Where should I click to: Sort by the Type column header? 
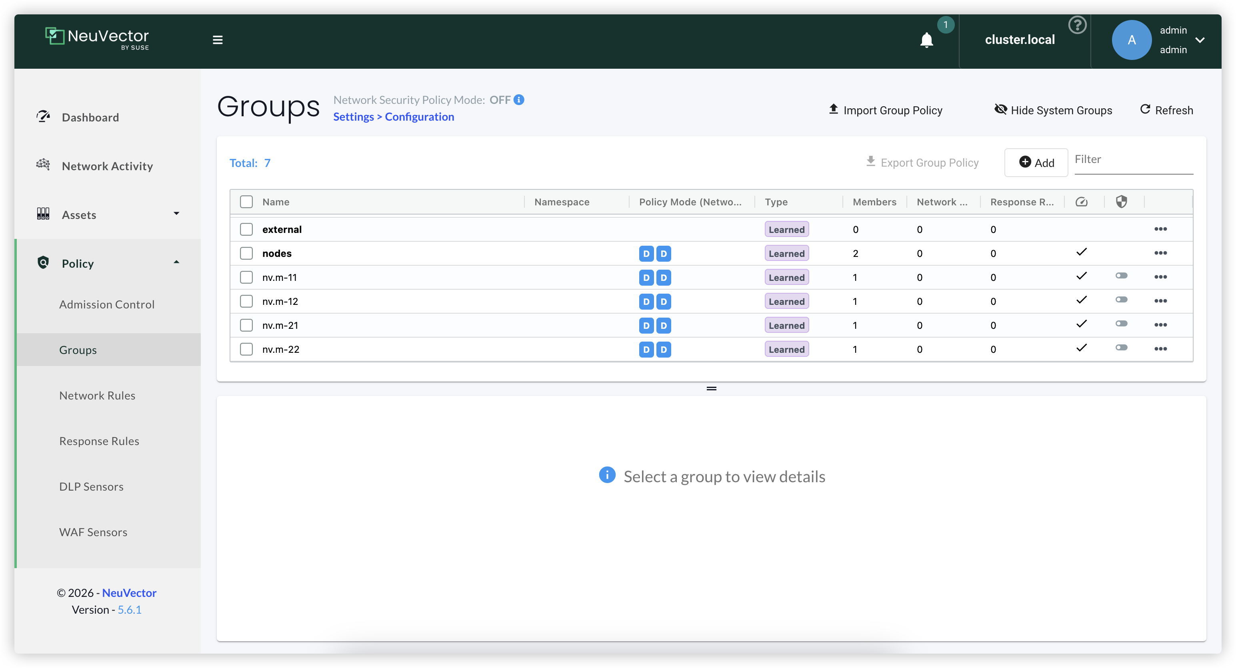[776, 202]
